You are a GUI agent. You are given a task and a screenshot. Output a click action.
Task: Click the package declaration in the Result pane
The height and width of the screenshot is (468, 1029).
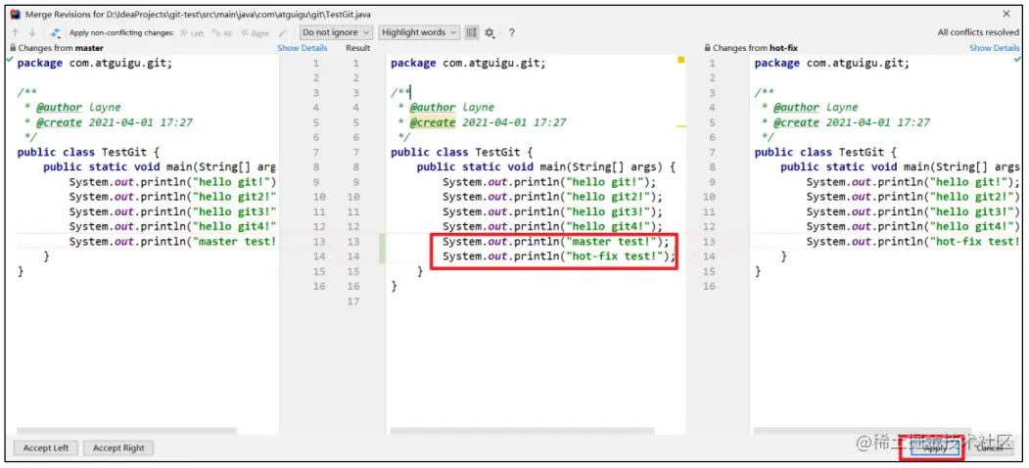468,63
